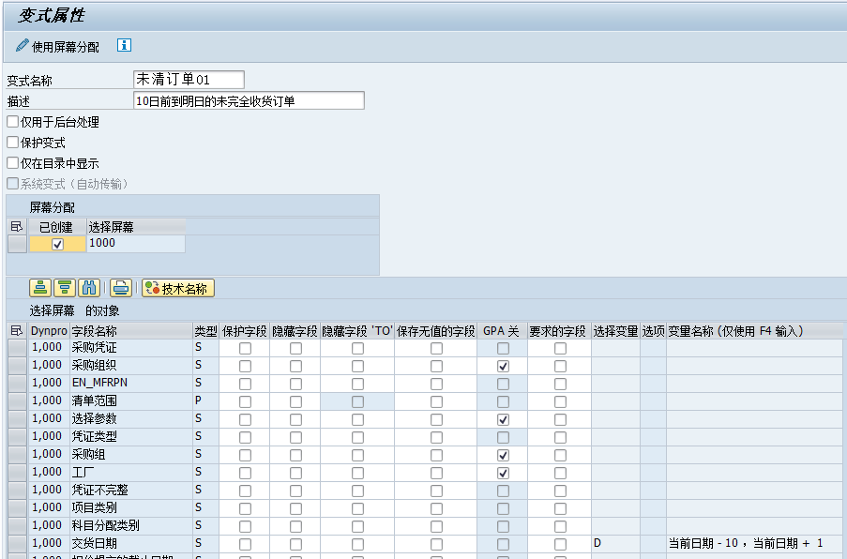The image size is (847, 559).
Task: Click the 科目分配类别 field name cell
Action: (x=131, y=526)
